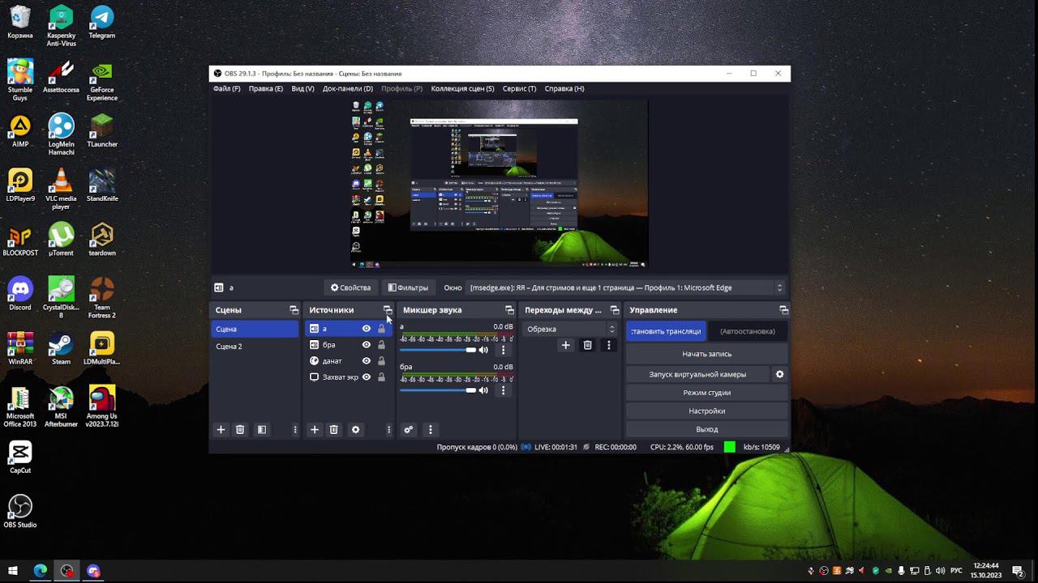Open MSI Afterburner desktop shortcut

pyautogui.click(x=61, y=406)
